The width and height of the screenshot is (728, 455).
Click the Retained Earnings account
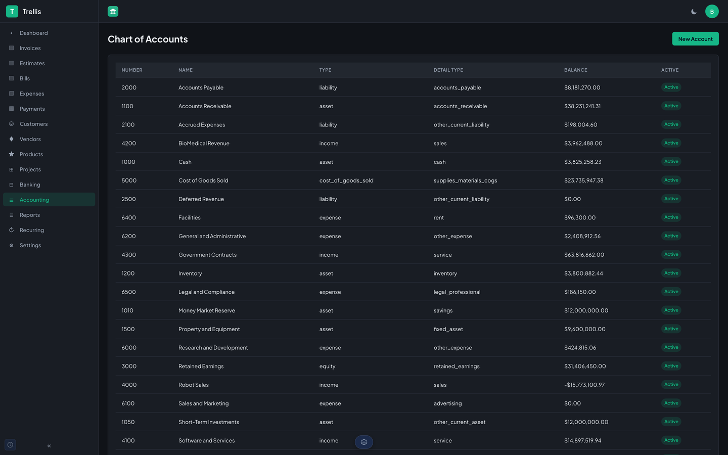[x=201, y=367]
